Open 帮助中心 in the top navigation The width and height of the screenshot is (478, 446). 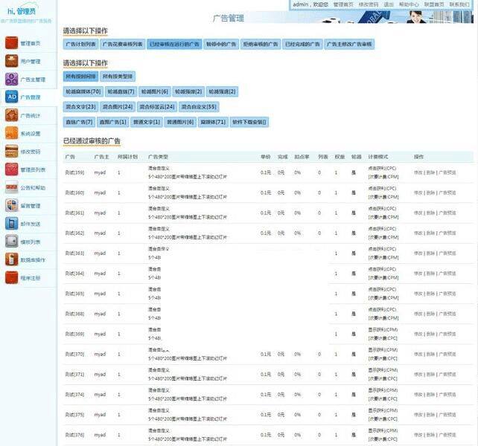point(408,4)
